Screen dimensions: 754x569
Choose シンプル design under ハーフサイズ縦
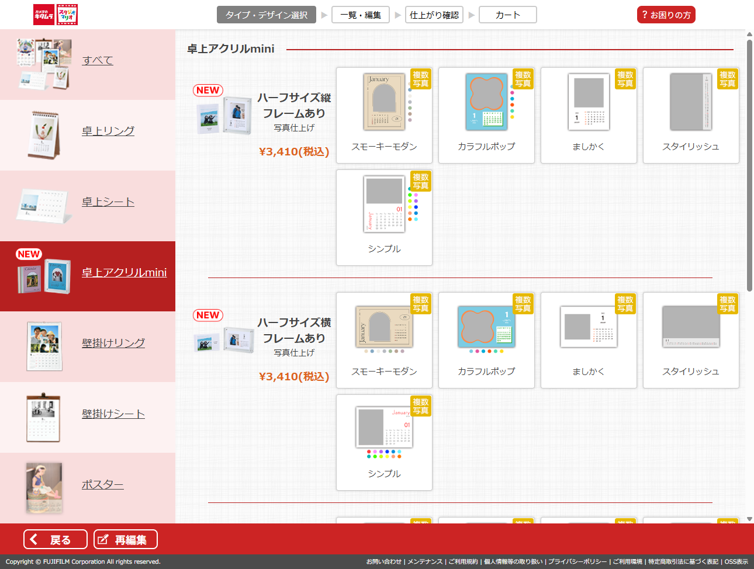click(384, 217)
